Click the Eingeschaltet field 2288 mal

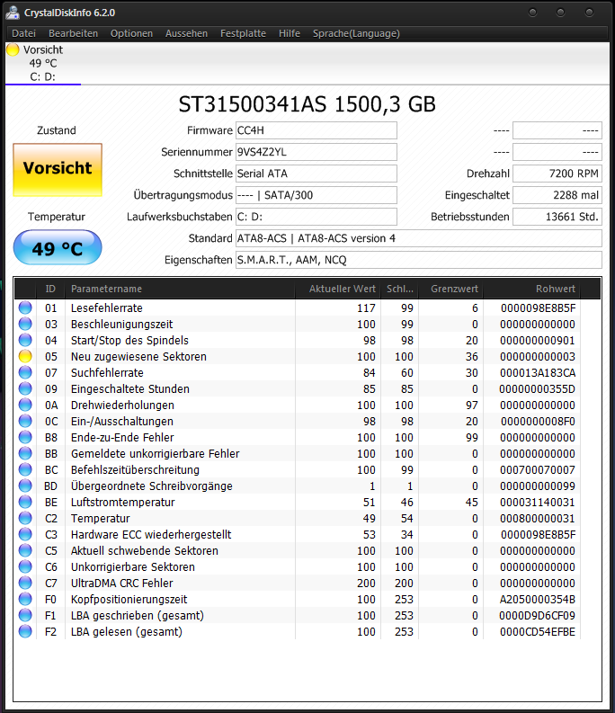click(x=557, y=195)
